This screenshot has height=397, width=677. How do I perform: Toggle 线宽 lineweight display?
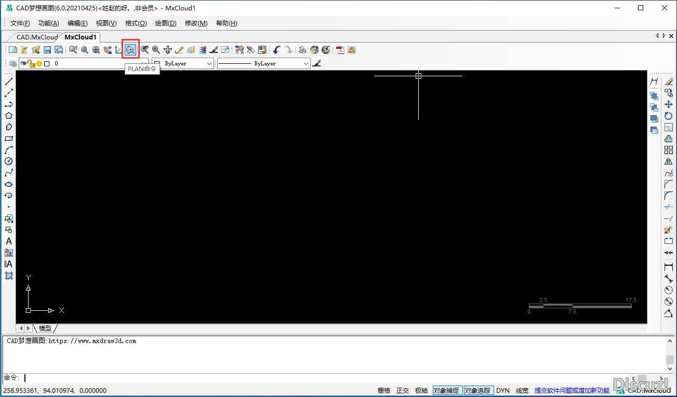[x=522, y=390]
